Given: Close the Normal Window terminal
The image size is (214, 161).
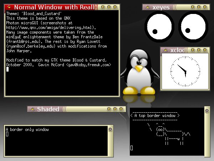Looking at the screenshot, I should click(x=115, y=7).
